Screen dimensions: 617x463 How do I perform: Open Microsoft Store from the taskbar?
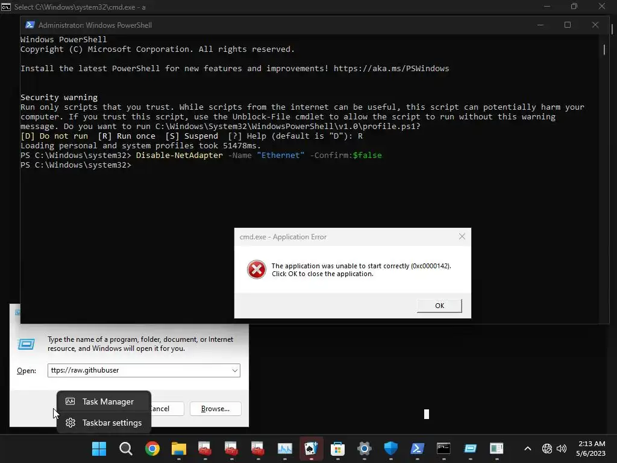click(x=337, y=449)
